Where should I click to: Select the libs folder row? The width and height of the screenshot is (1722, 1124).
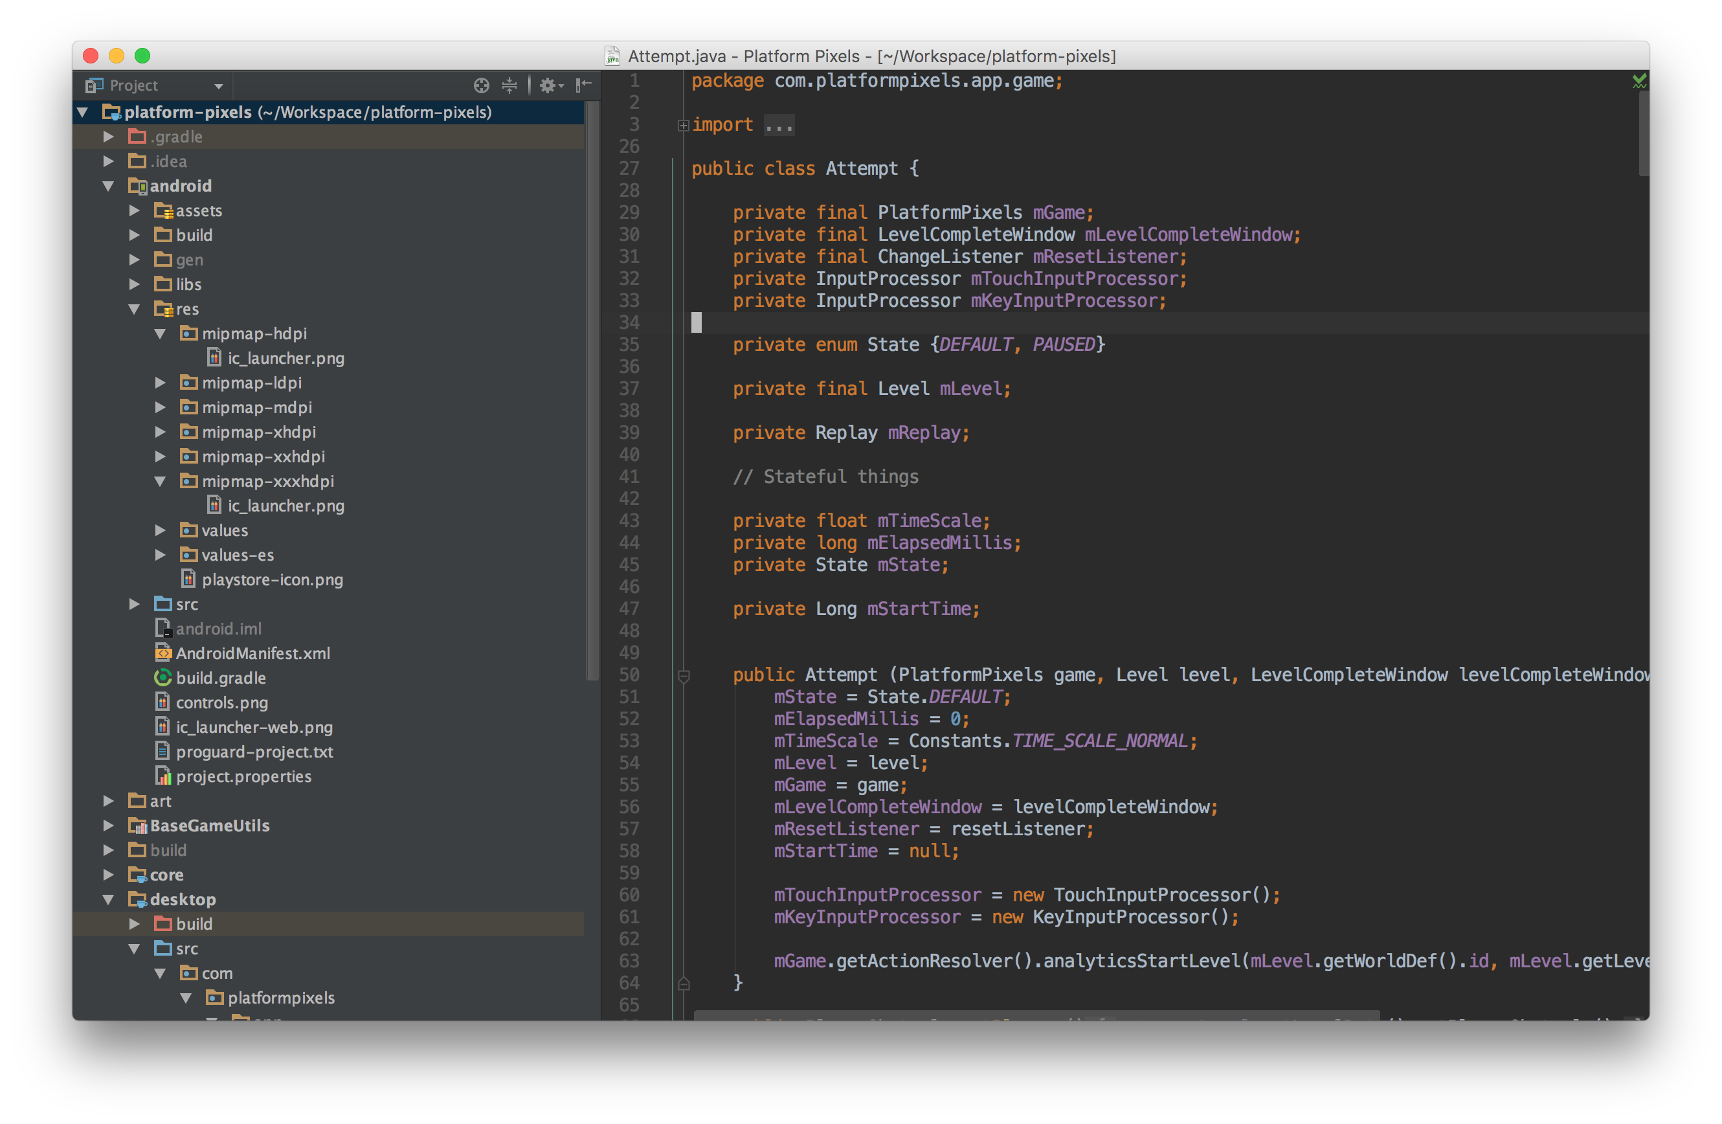[328, 284]
